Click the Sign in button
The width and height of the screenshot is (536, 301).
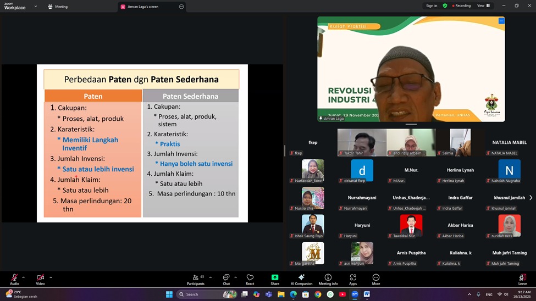pos(432,5)
